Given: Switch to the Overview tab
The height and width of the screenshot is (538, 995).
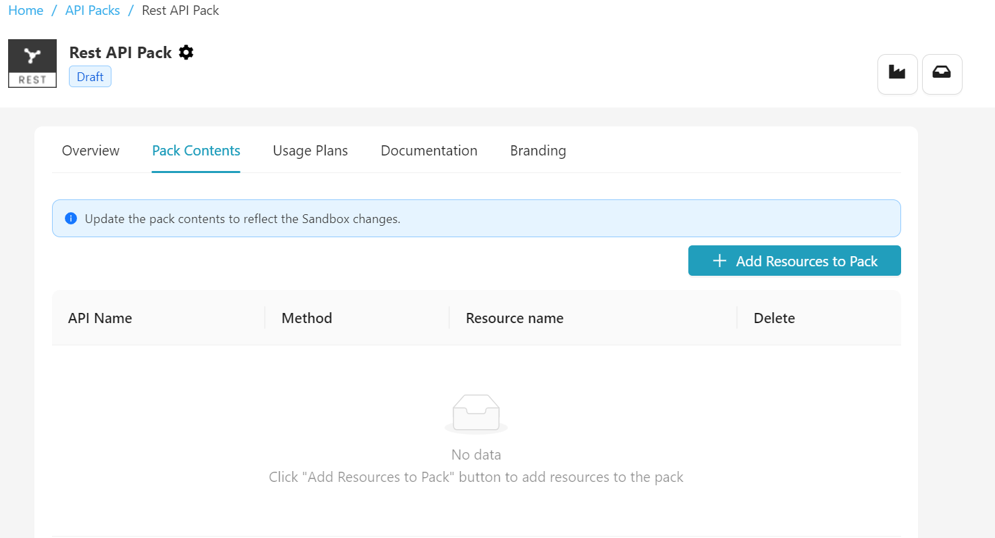Looking at the screenshot, I should (x=91, y=151).
